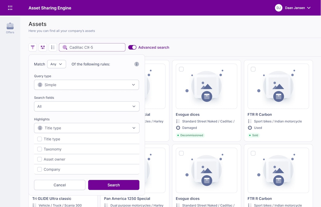Click the "Damaged" condition text

(x=189, y=128)
